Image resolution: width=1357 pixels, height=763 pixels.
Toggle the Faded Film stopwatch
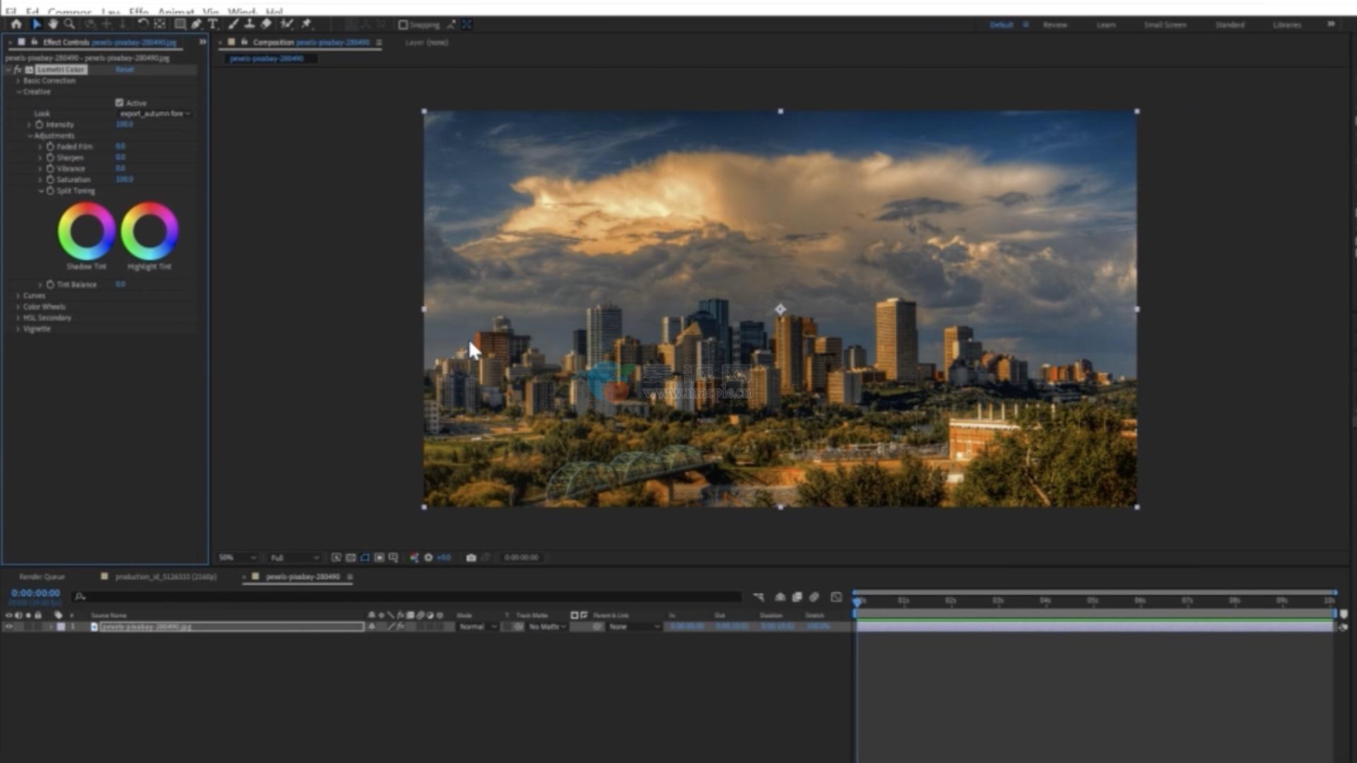(x=50, y=146)
